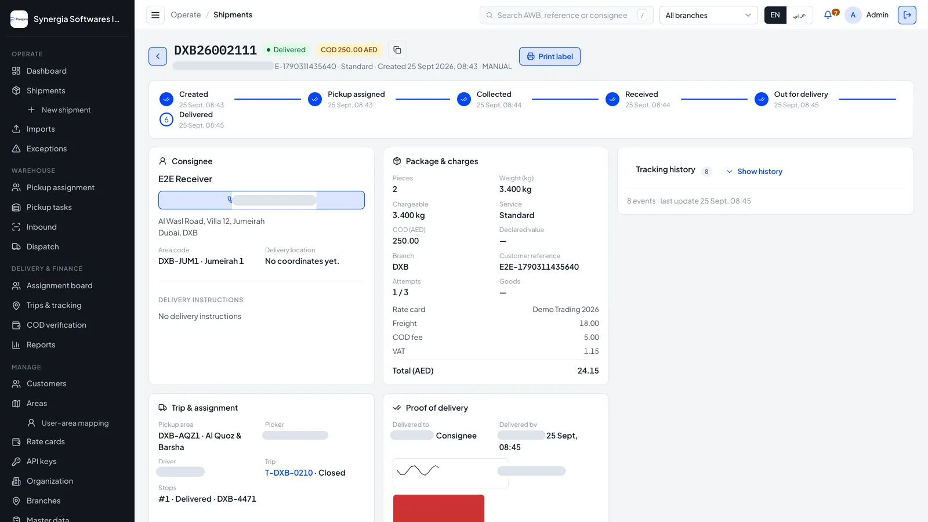
Task: Open trip link T-DXB-0210
Action: 289,473
